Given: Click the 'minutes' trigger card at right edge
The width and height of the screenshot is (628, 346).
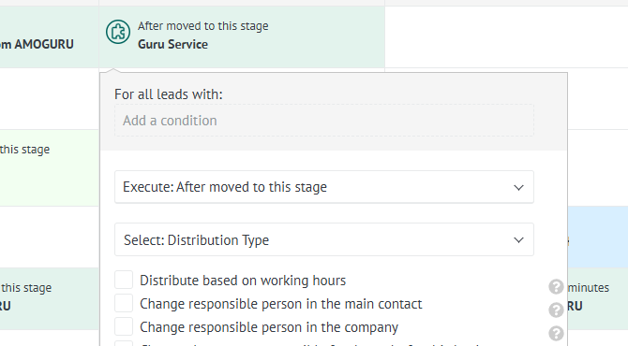Looking at the screenshot, I should coord(598,298).
